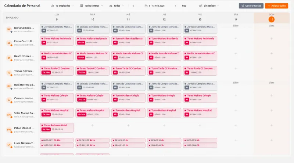Click the next week arrow

[x=175, y=6]
